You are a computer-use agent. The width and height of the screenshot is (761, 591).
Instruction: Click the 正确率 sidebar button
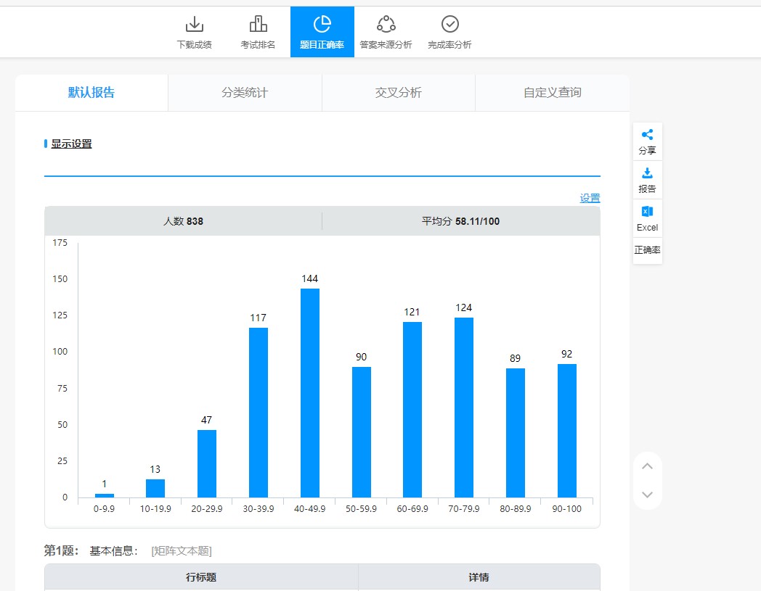coord(647,250)
